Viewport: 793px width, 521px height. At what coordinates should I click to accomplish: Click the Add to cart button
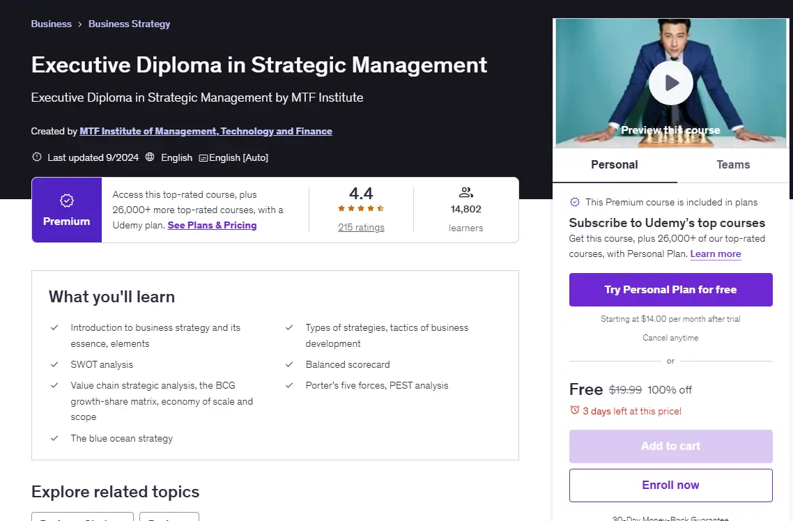(670, 446)
